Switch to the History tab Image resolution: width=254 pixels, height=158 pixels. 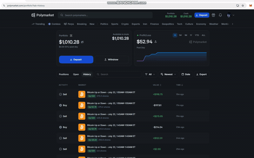[x=87, y=74]
